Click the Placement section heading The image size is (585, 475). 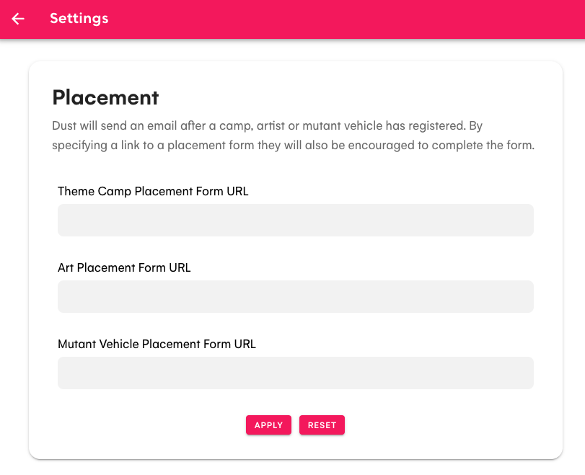[x=105, y=97]
